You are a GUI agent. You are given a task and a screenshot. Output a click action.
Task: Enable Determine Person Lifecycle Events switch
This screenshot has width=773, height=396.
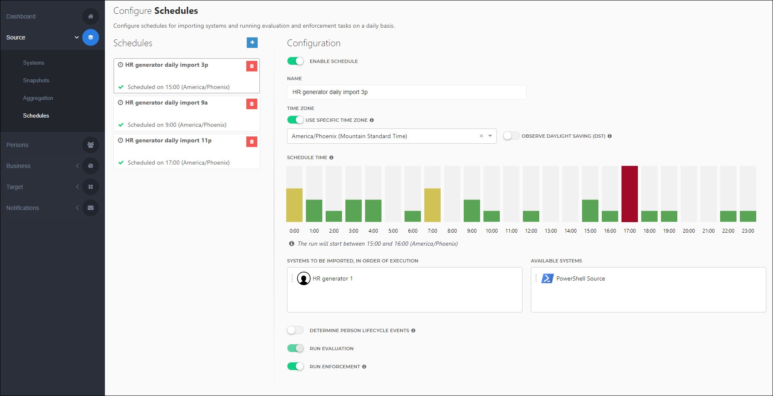coord(295,330)
